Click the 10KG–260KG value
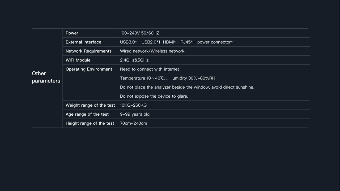 tap(133, 105)
